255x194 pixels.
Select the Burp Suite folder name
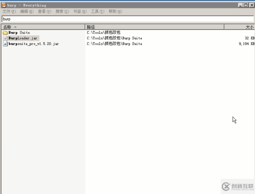click(19, 33)
